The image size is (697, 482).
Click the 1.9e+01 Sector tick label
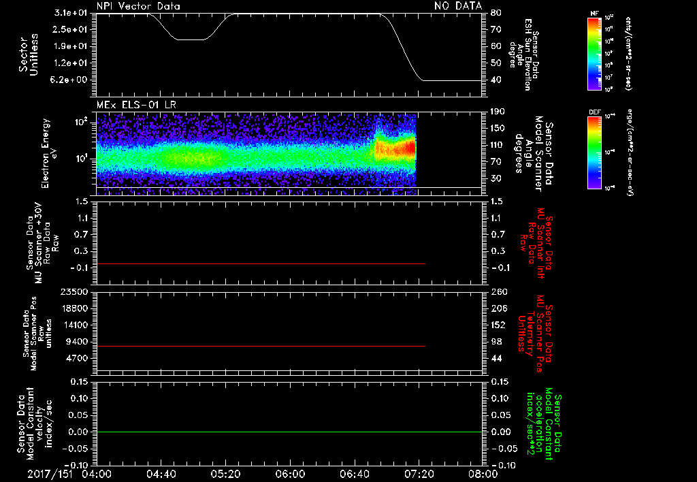(x=71, y=46)
